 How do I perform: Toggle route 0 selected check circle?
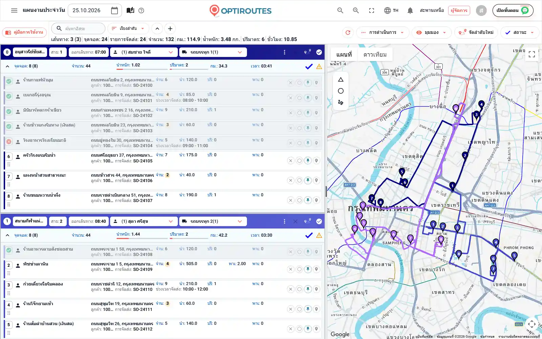tap(319, 52)
